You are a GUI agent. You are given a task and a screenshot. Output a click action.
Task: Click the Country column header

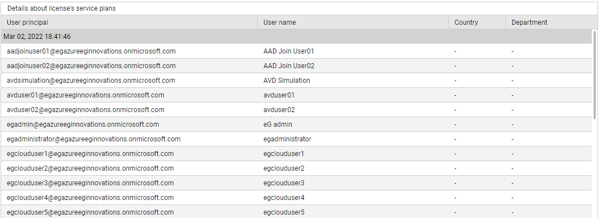(477, 22)
